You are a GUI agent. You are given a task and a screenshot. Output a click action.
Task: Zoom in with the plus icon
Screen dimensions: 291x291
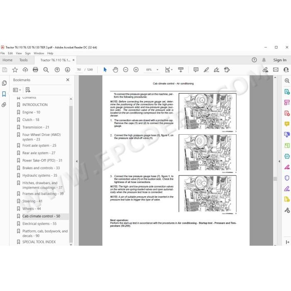coord(136,70)
